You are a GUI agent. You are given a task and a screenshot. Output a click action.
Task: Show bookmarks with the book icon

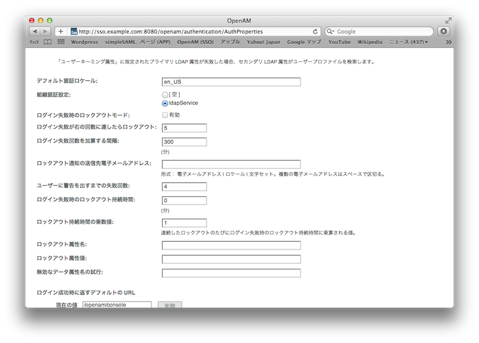[47, 42]
